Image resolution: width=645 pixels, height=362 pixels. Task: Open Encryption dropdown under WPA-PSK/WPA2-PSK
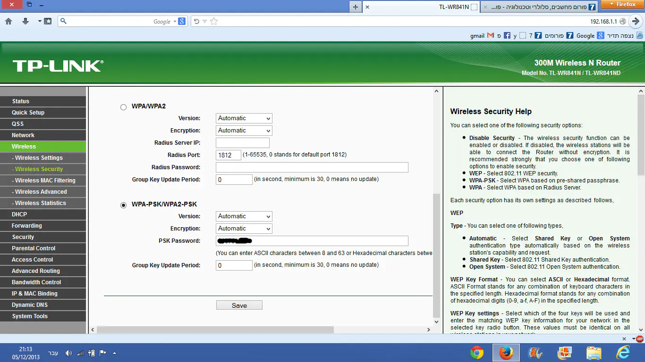[244, 229]
